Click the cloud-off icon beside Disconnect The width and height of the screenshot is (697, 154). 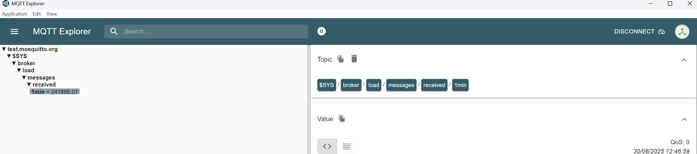pos(662,32)
